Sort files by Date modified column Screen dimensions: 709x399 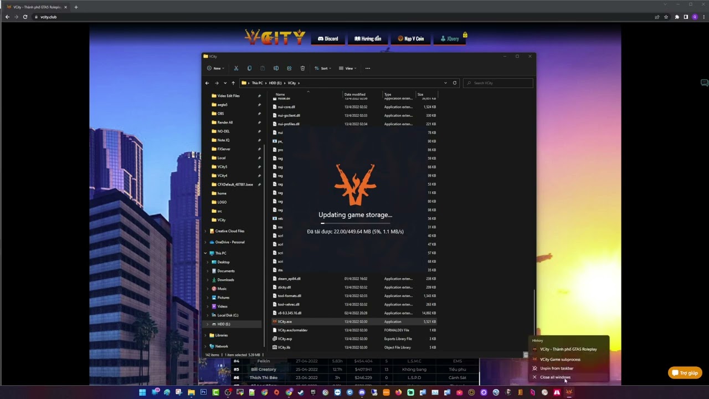(x=354, y=94)
